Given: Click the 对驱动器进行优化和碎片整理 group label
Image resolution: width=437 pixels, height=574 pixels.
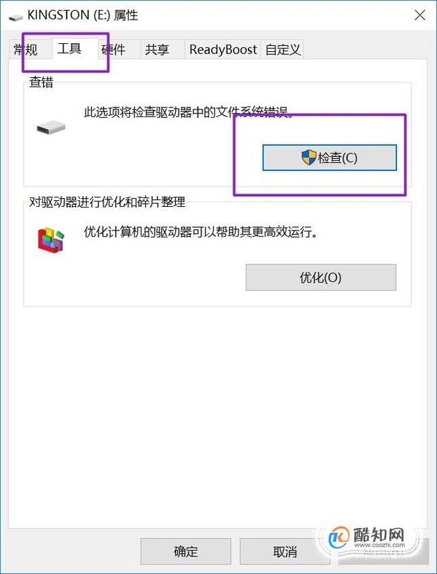Looking at the screenshot, I should [108, 202].
